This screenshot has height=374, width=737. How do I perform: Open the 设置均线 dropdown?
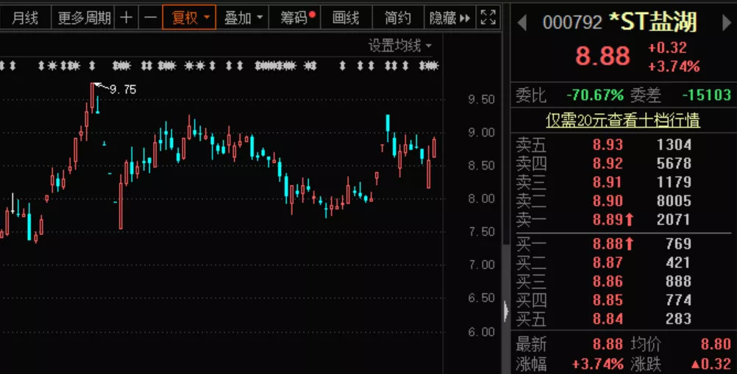point(400,46)
